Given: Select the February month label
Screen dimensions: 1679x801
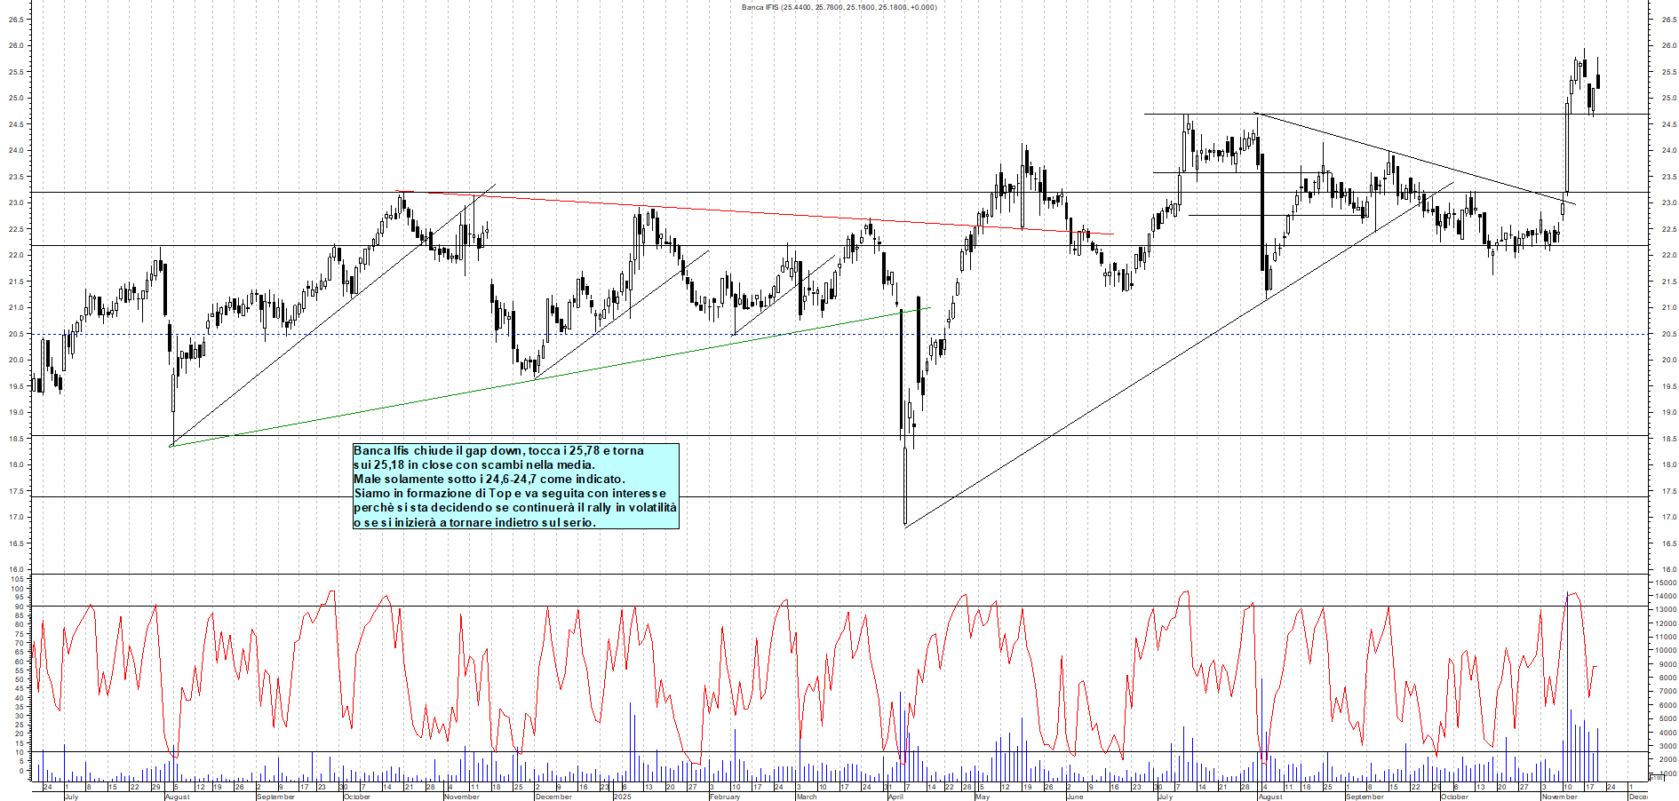Looking at the screenshot, I should pos(725,797).
